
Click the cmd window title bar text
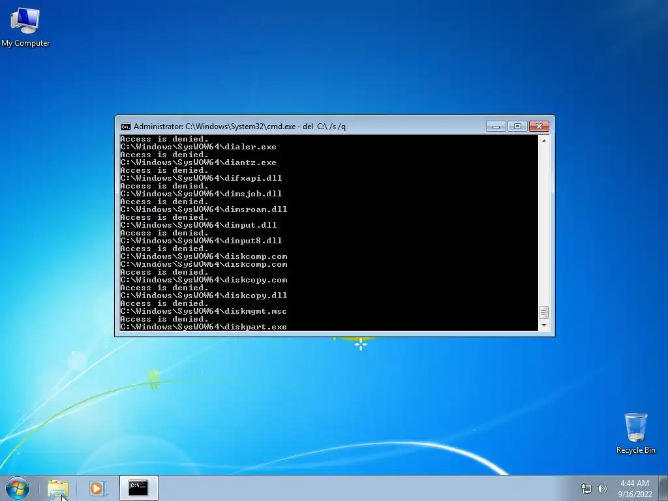pos(239,127)
